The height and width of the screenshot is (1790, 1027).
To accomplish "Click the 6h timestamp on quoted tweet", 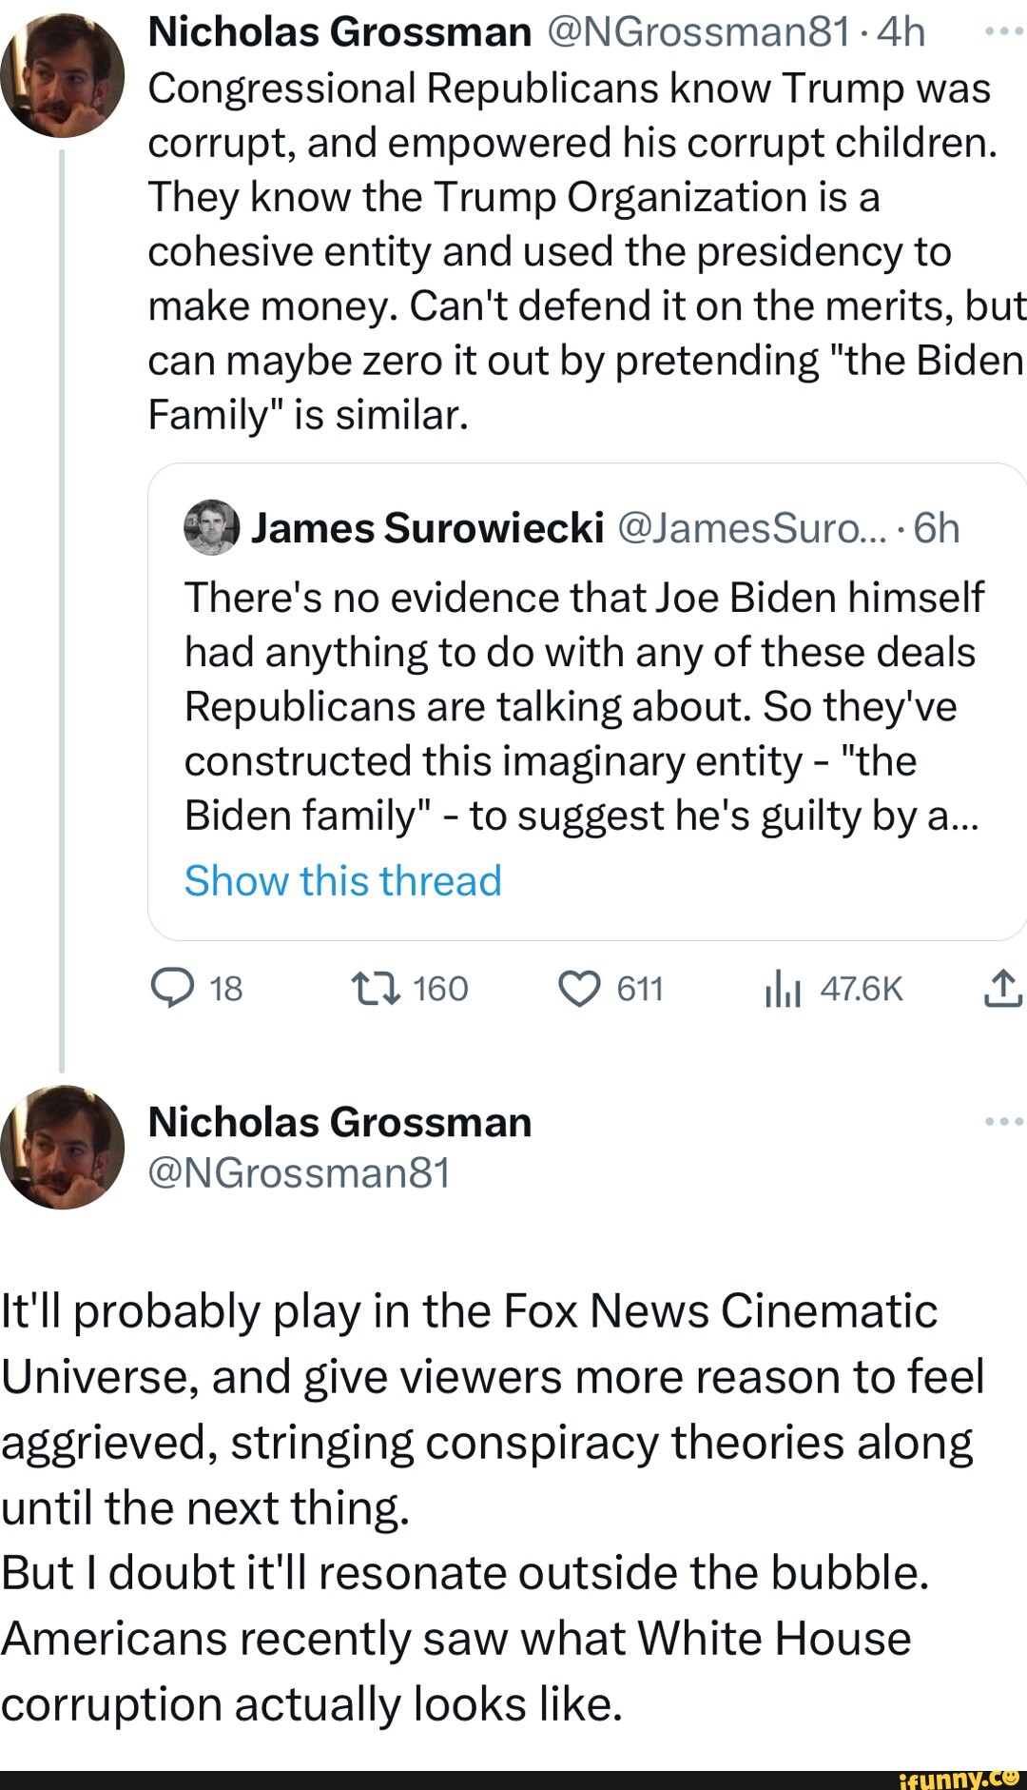I will pos(937,528).
